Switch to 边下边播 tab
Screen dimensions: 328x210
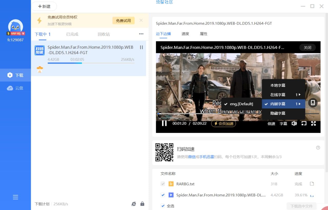163,34
